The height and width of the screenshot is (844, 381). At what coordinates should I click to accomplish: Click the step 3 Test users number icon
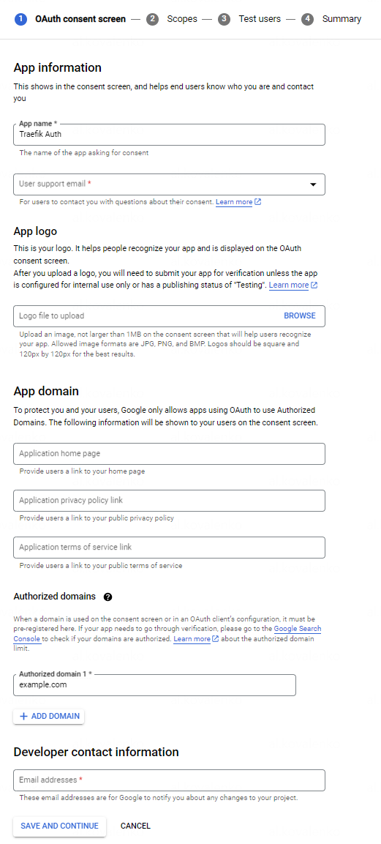click(224, 19)
